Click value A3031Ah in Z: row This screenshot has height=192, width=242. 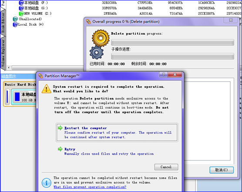pos(146,13)
